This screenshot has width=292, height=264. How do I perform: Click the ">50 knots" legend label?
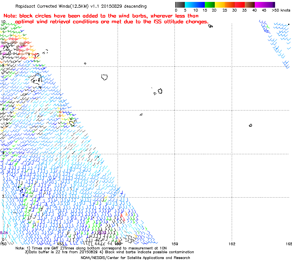281,10
